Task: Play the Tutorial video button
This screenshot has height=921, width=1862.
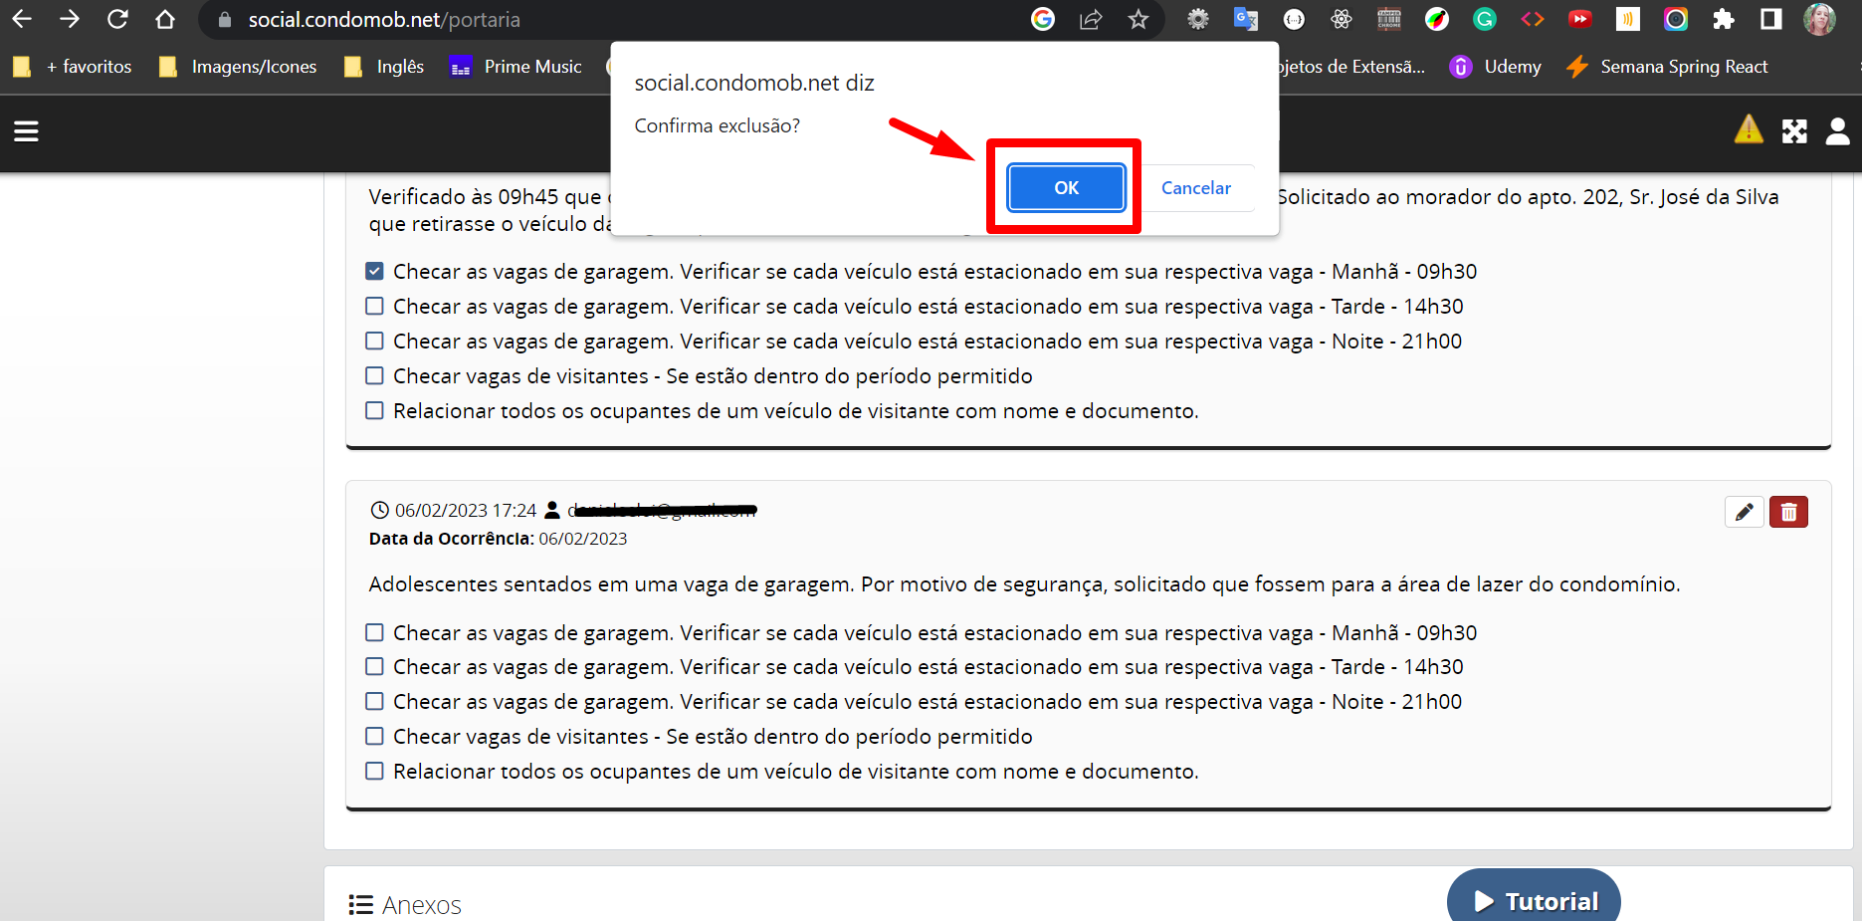Action: (x=1534, y=900)
